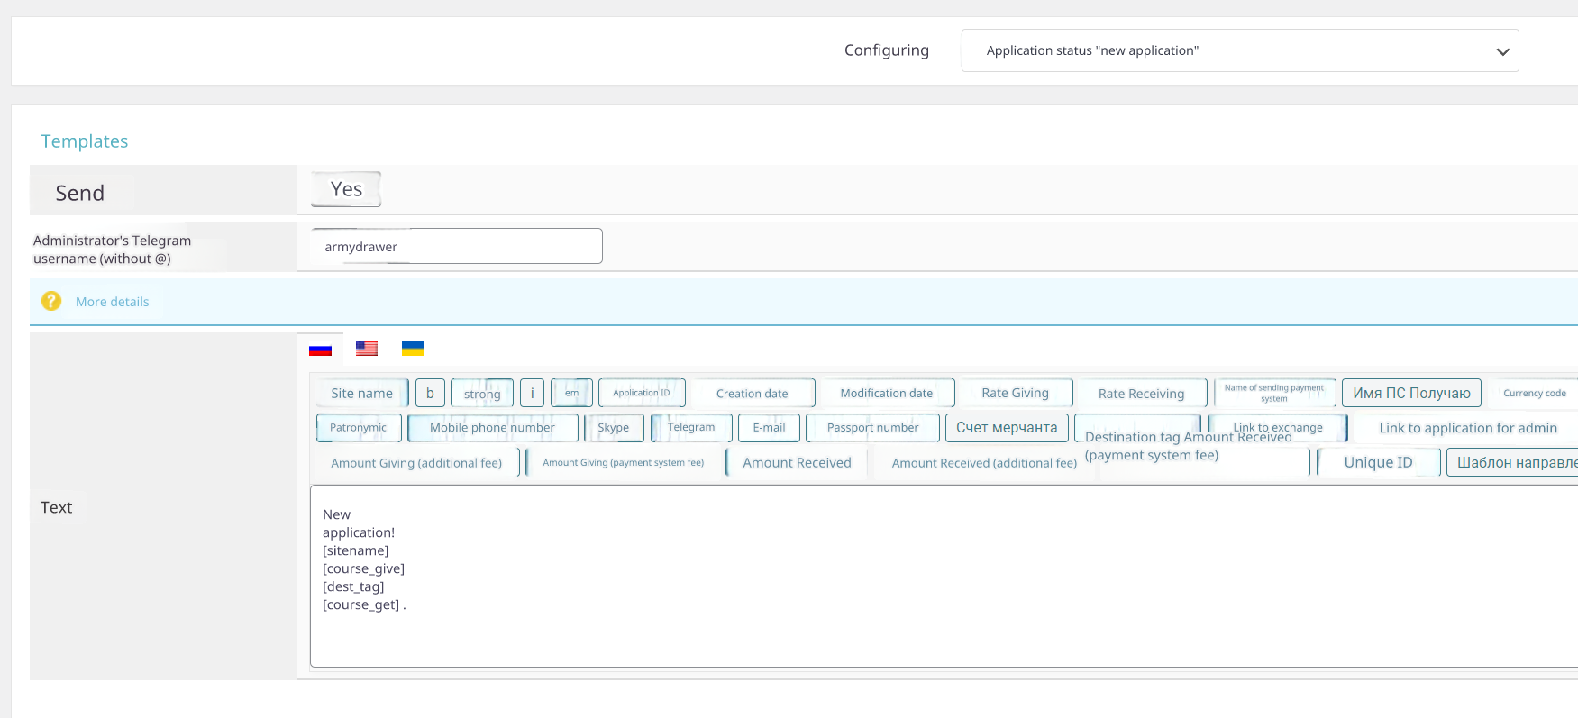Switch to the US flag language tab
The height and width of the screenshot is (718, 1578).
pos(366,349)
